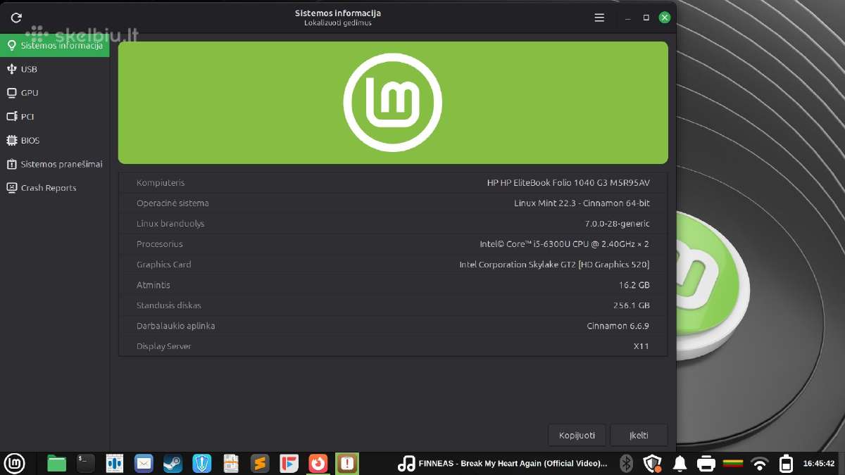This screenshot has width=845, height=475.
Task: Go to the PCI sidebar section
Action: coord(55,117)
